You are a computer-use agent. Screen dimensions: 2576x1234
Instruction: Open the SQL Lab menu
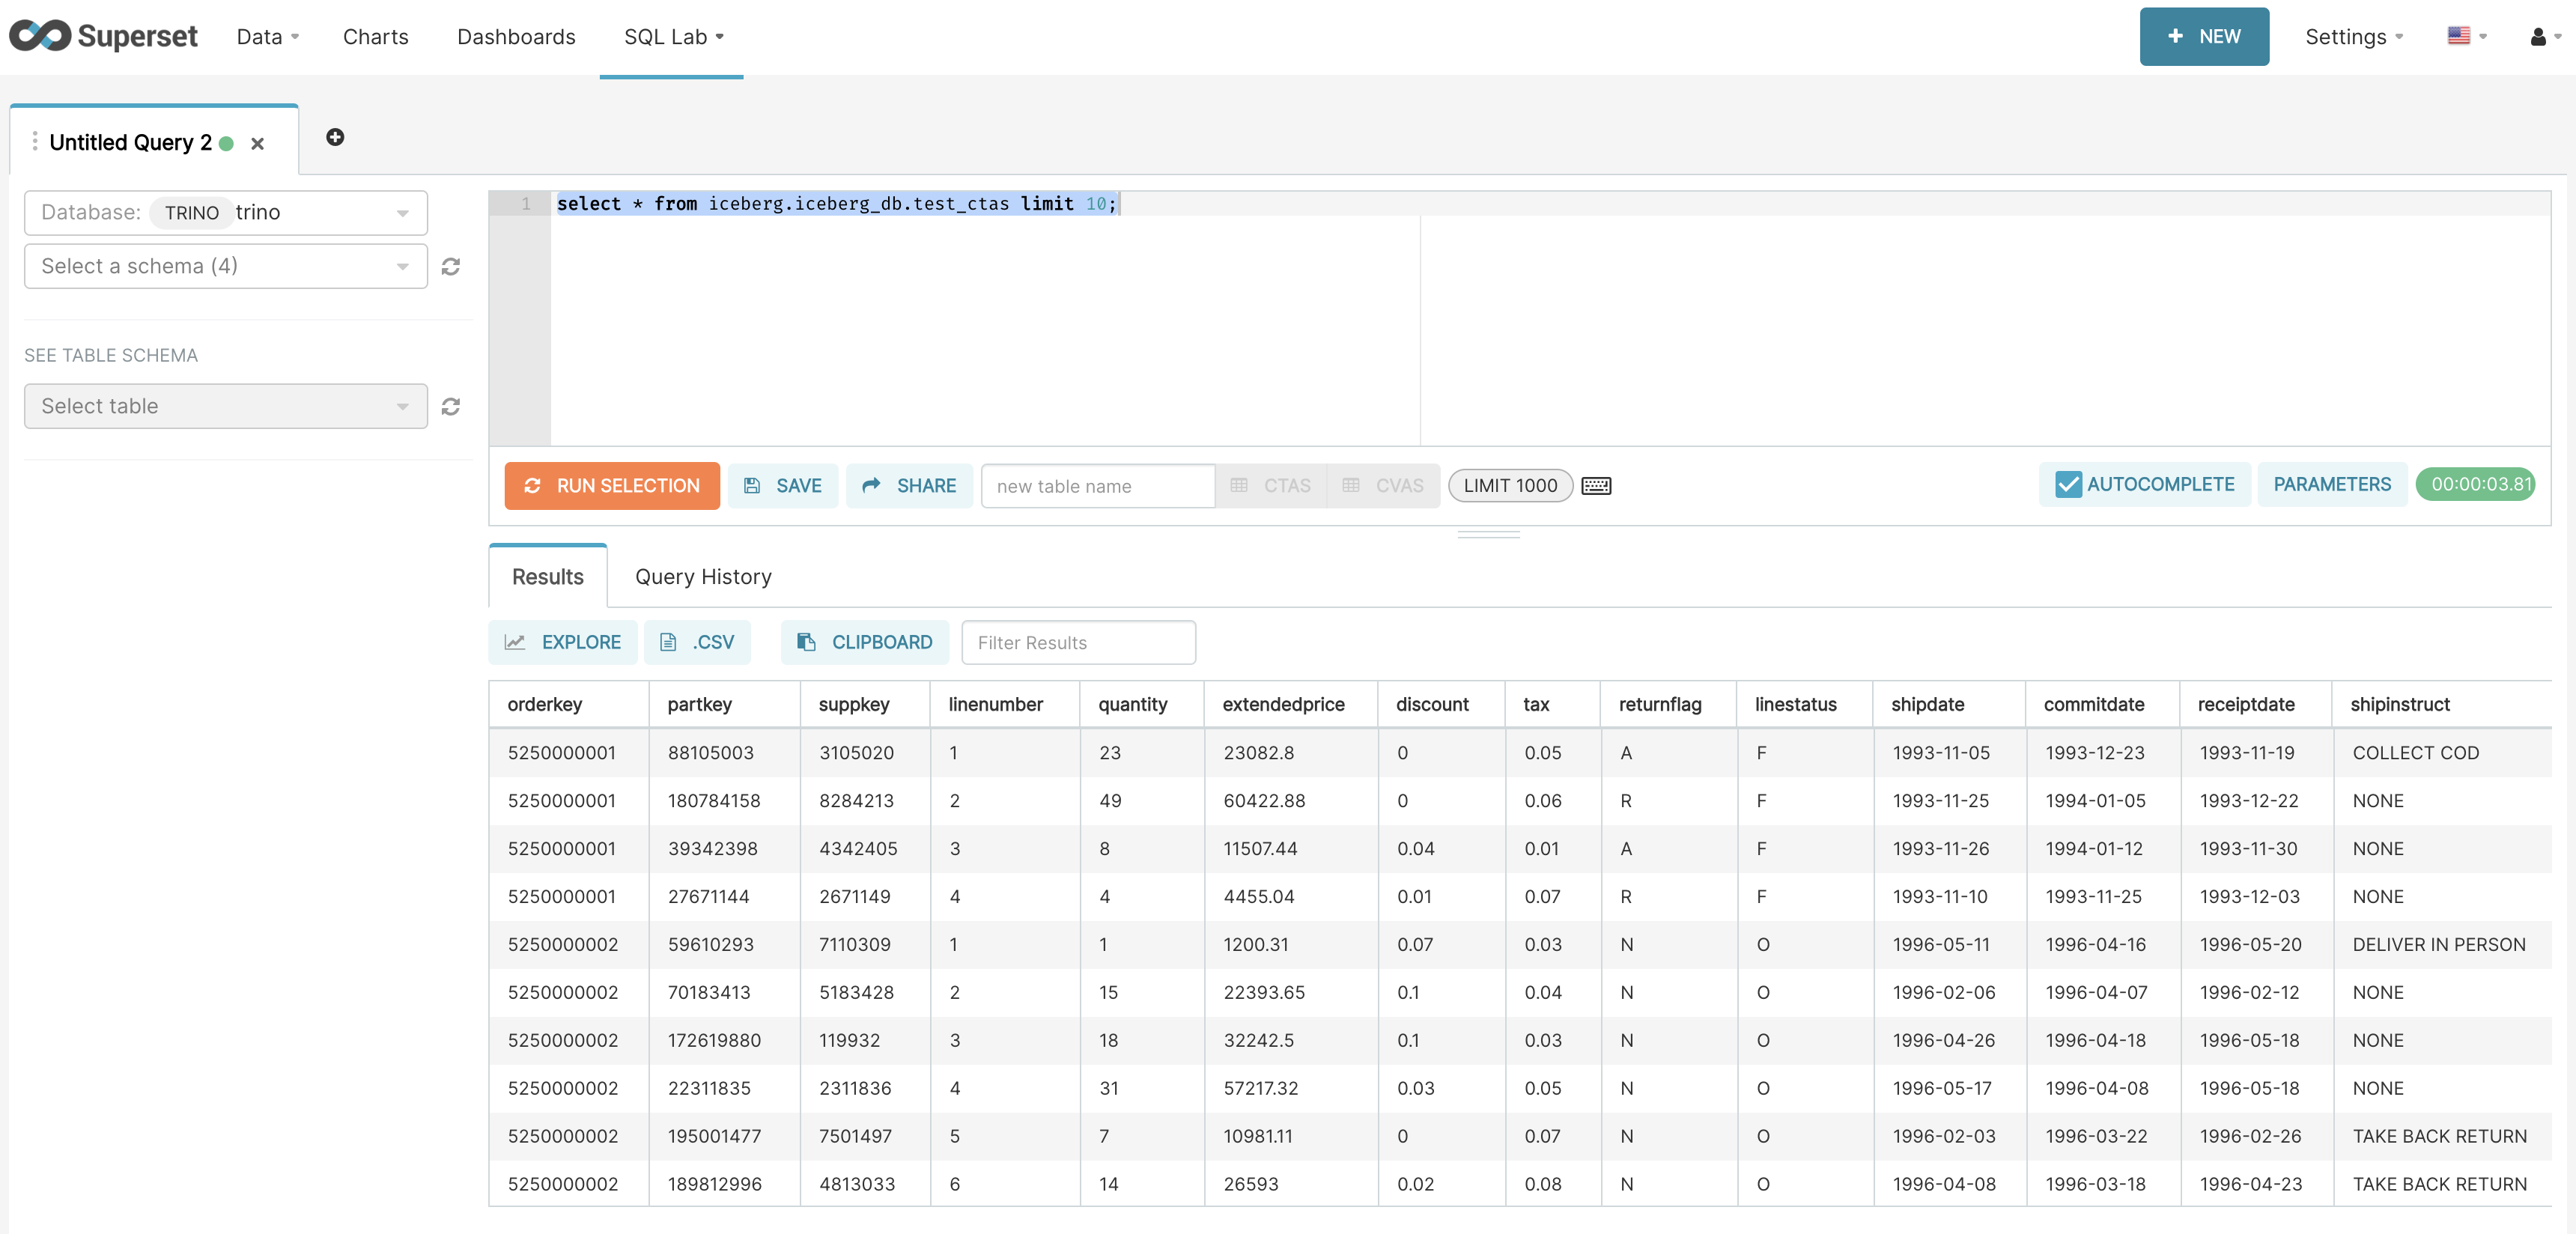click(x=672, y=37)
